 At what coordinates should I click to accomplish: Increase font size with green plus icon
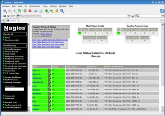[46, 11]
